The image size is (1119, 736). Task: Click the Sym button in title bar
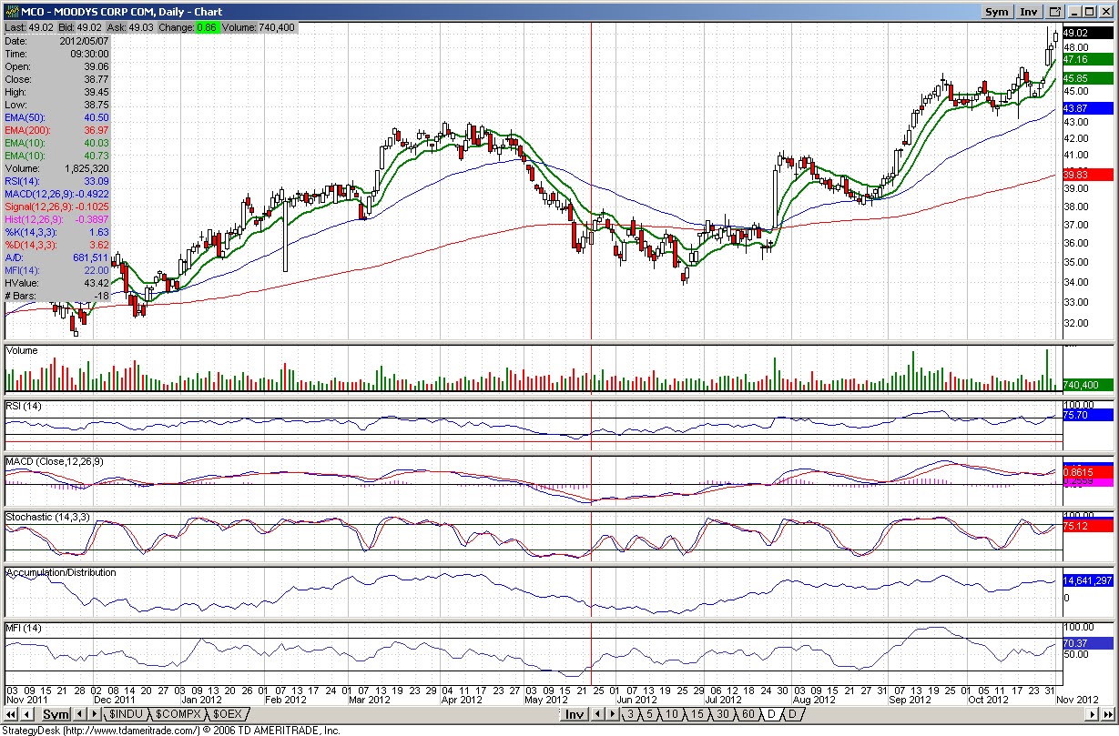click(x=997, y=12)
